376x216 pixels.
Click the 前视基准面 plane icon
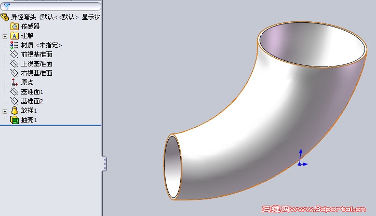tap(14, 55)
